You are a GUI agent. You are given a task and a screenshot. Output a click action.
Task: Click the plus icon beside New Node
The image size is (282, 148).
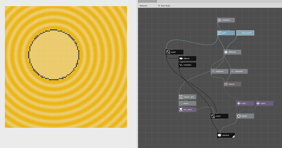click(159, 6)
